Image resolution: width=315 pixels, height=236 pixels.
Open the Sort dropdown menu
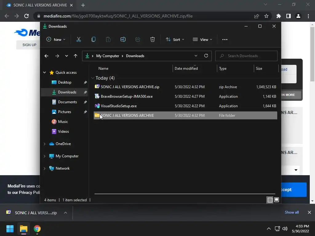coord(175,40)
